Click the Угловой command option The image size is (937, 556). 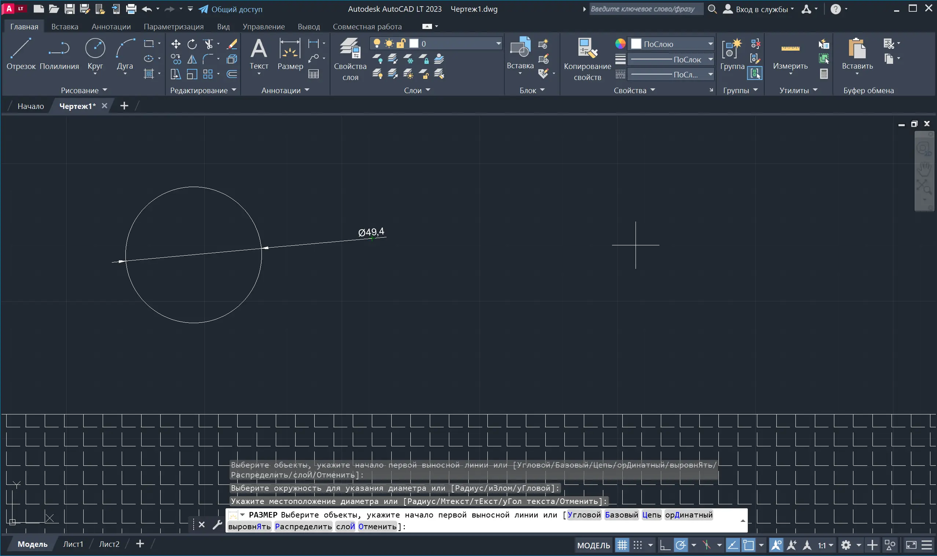584,515
